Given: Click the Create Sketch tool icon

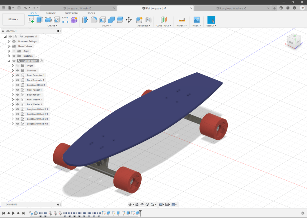Looking at the screenshot, I should coord(31,20).
